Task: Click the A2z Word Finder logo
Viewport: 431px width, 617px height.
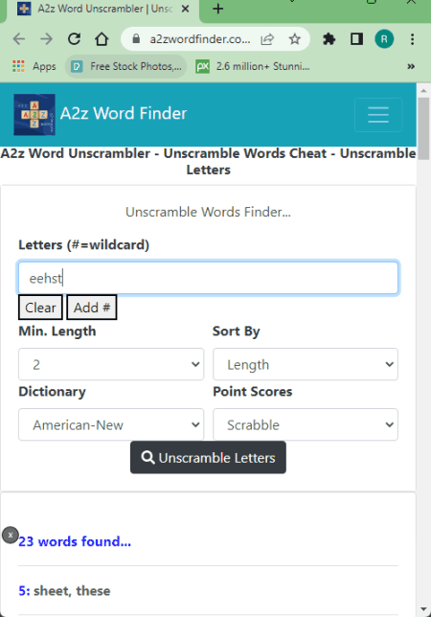Action: click(34, 115)
